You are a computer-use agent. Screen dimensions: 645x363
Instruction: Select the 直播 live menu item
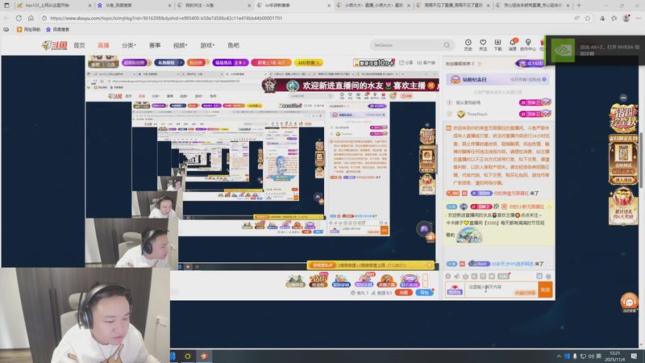click(x=103, y=45)
